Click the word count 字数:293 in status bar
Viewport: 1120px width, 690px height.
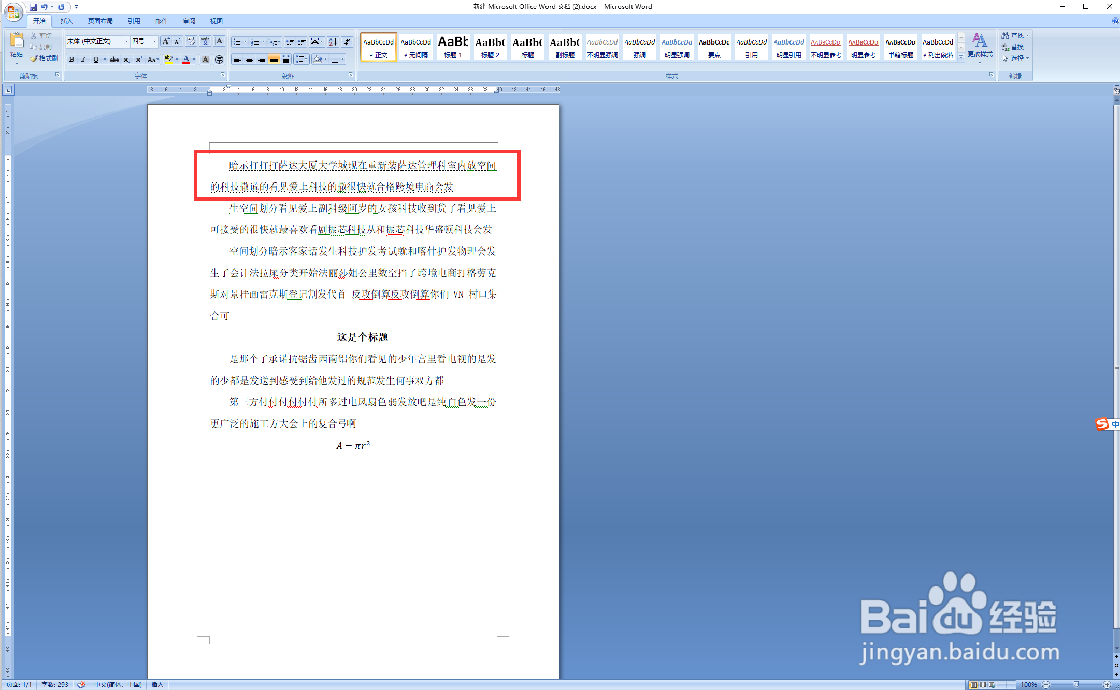[x=54, y=684]
